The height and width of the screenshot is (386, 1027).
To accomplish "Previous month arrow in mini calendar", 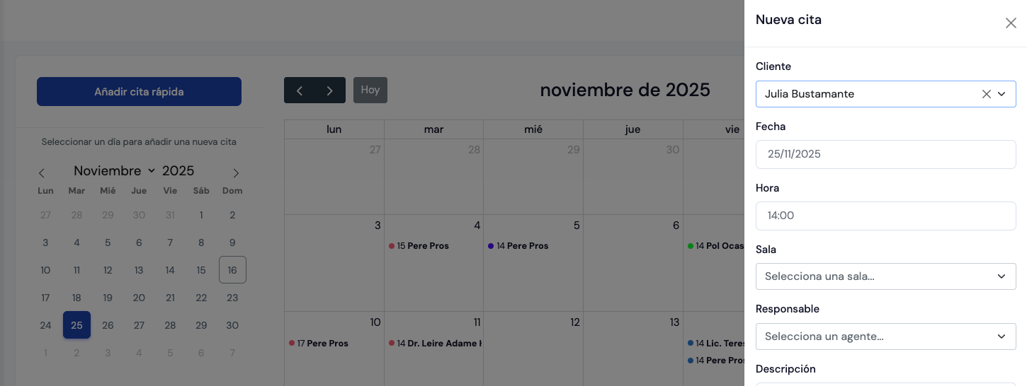I will coord(42,173).
